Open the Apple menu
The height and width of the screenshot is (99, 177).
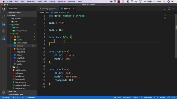[4, 1]
